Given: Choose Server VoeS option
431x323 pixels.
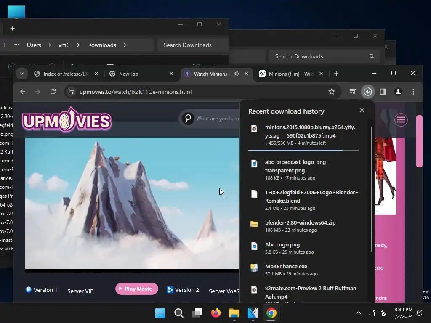Looking at the screenshot, I should (x=224, y=291).
